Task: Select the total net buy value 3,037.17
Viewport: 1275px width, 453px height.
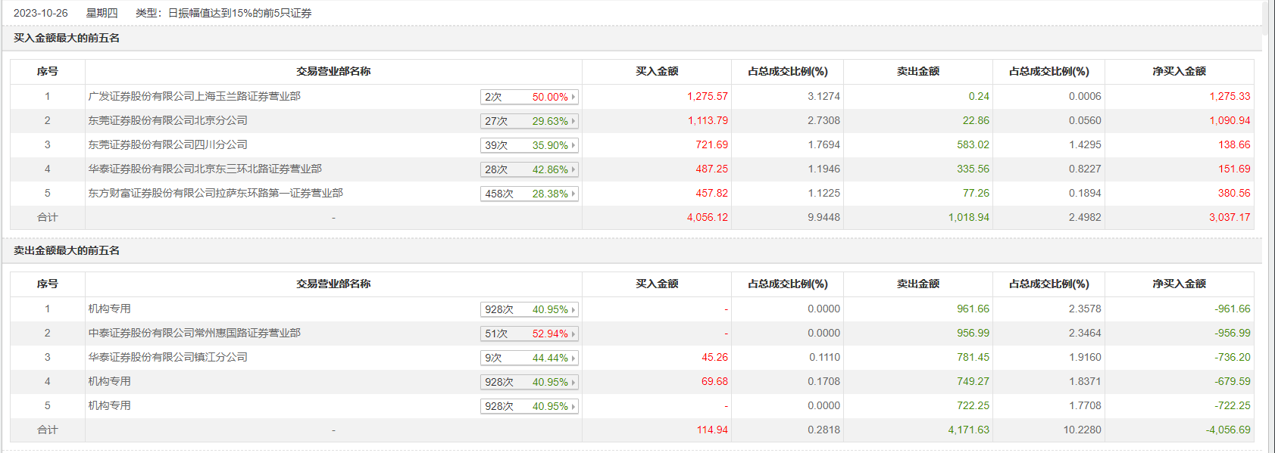Action: tap(1229, 217)
